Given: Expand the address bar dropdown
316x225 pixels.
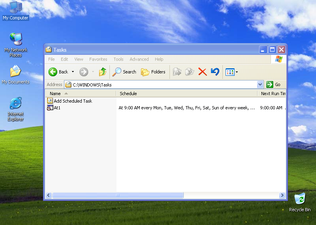Looking at the screenshot, I should point(260,84).
